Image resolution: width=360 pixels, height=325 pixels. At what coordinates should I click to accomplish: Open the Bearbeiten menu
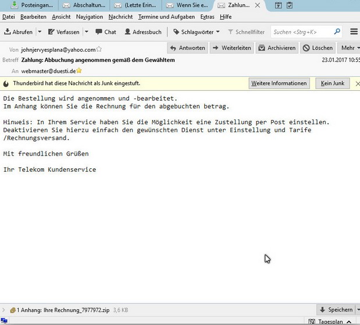(x=33, y=17)
